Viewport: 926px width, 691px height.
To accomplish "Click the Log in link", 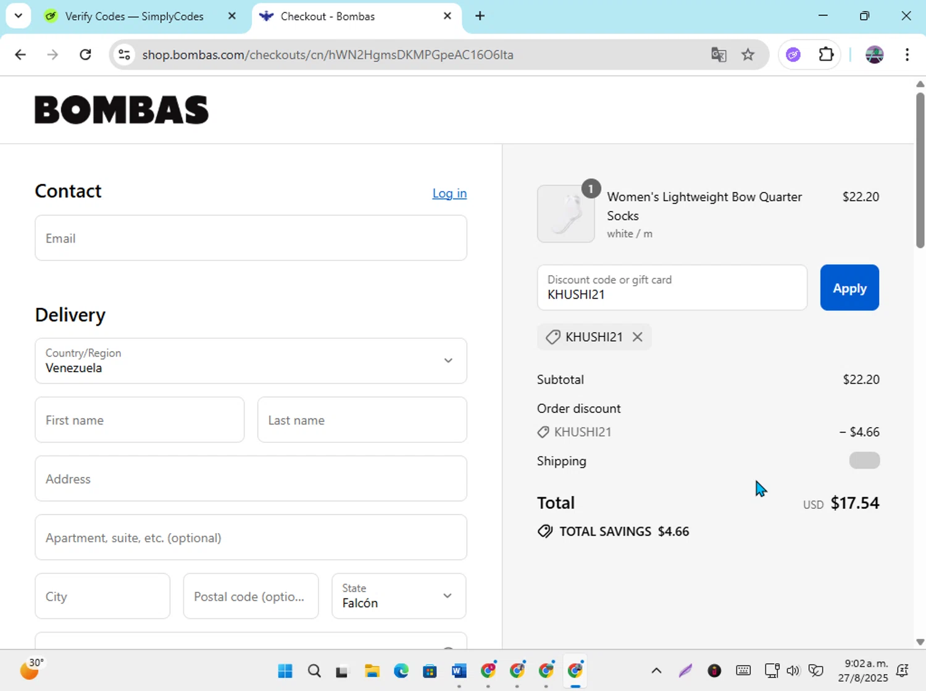I will pyautogui.click(x=449, y=193).
